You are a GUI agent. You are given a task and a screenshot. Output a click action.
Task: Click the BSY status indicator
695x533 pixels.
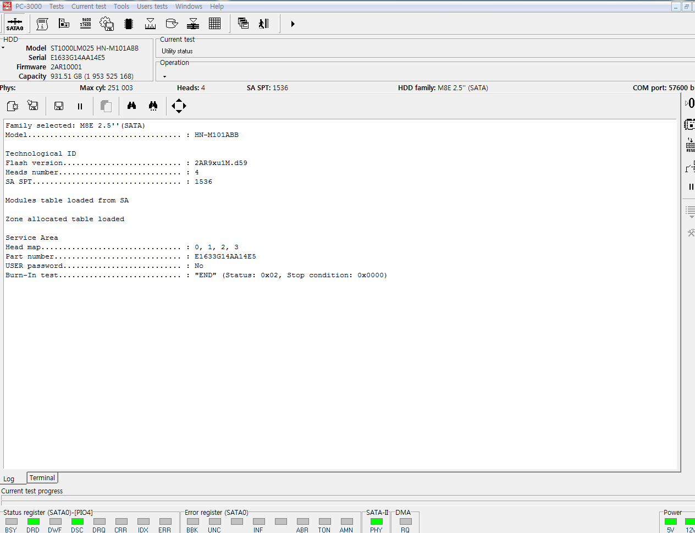click(x=11, y=521)
